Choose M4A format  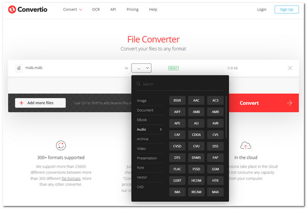(x=215, y=192)
